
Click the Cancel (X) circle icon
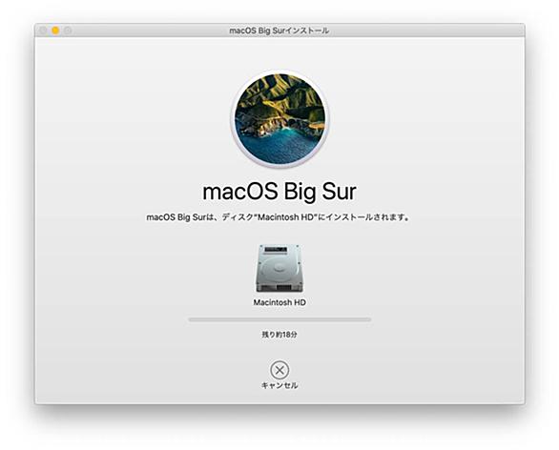[279, 370]
